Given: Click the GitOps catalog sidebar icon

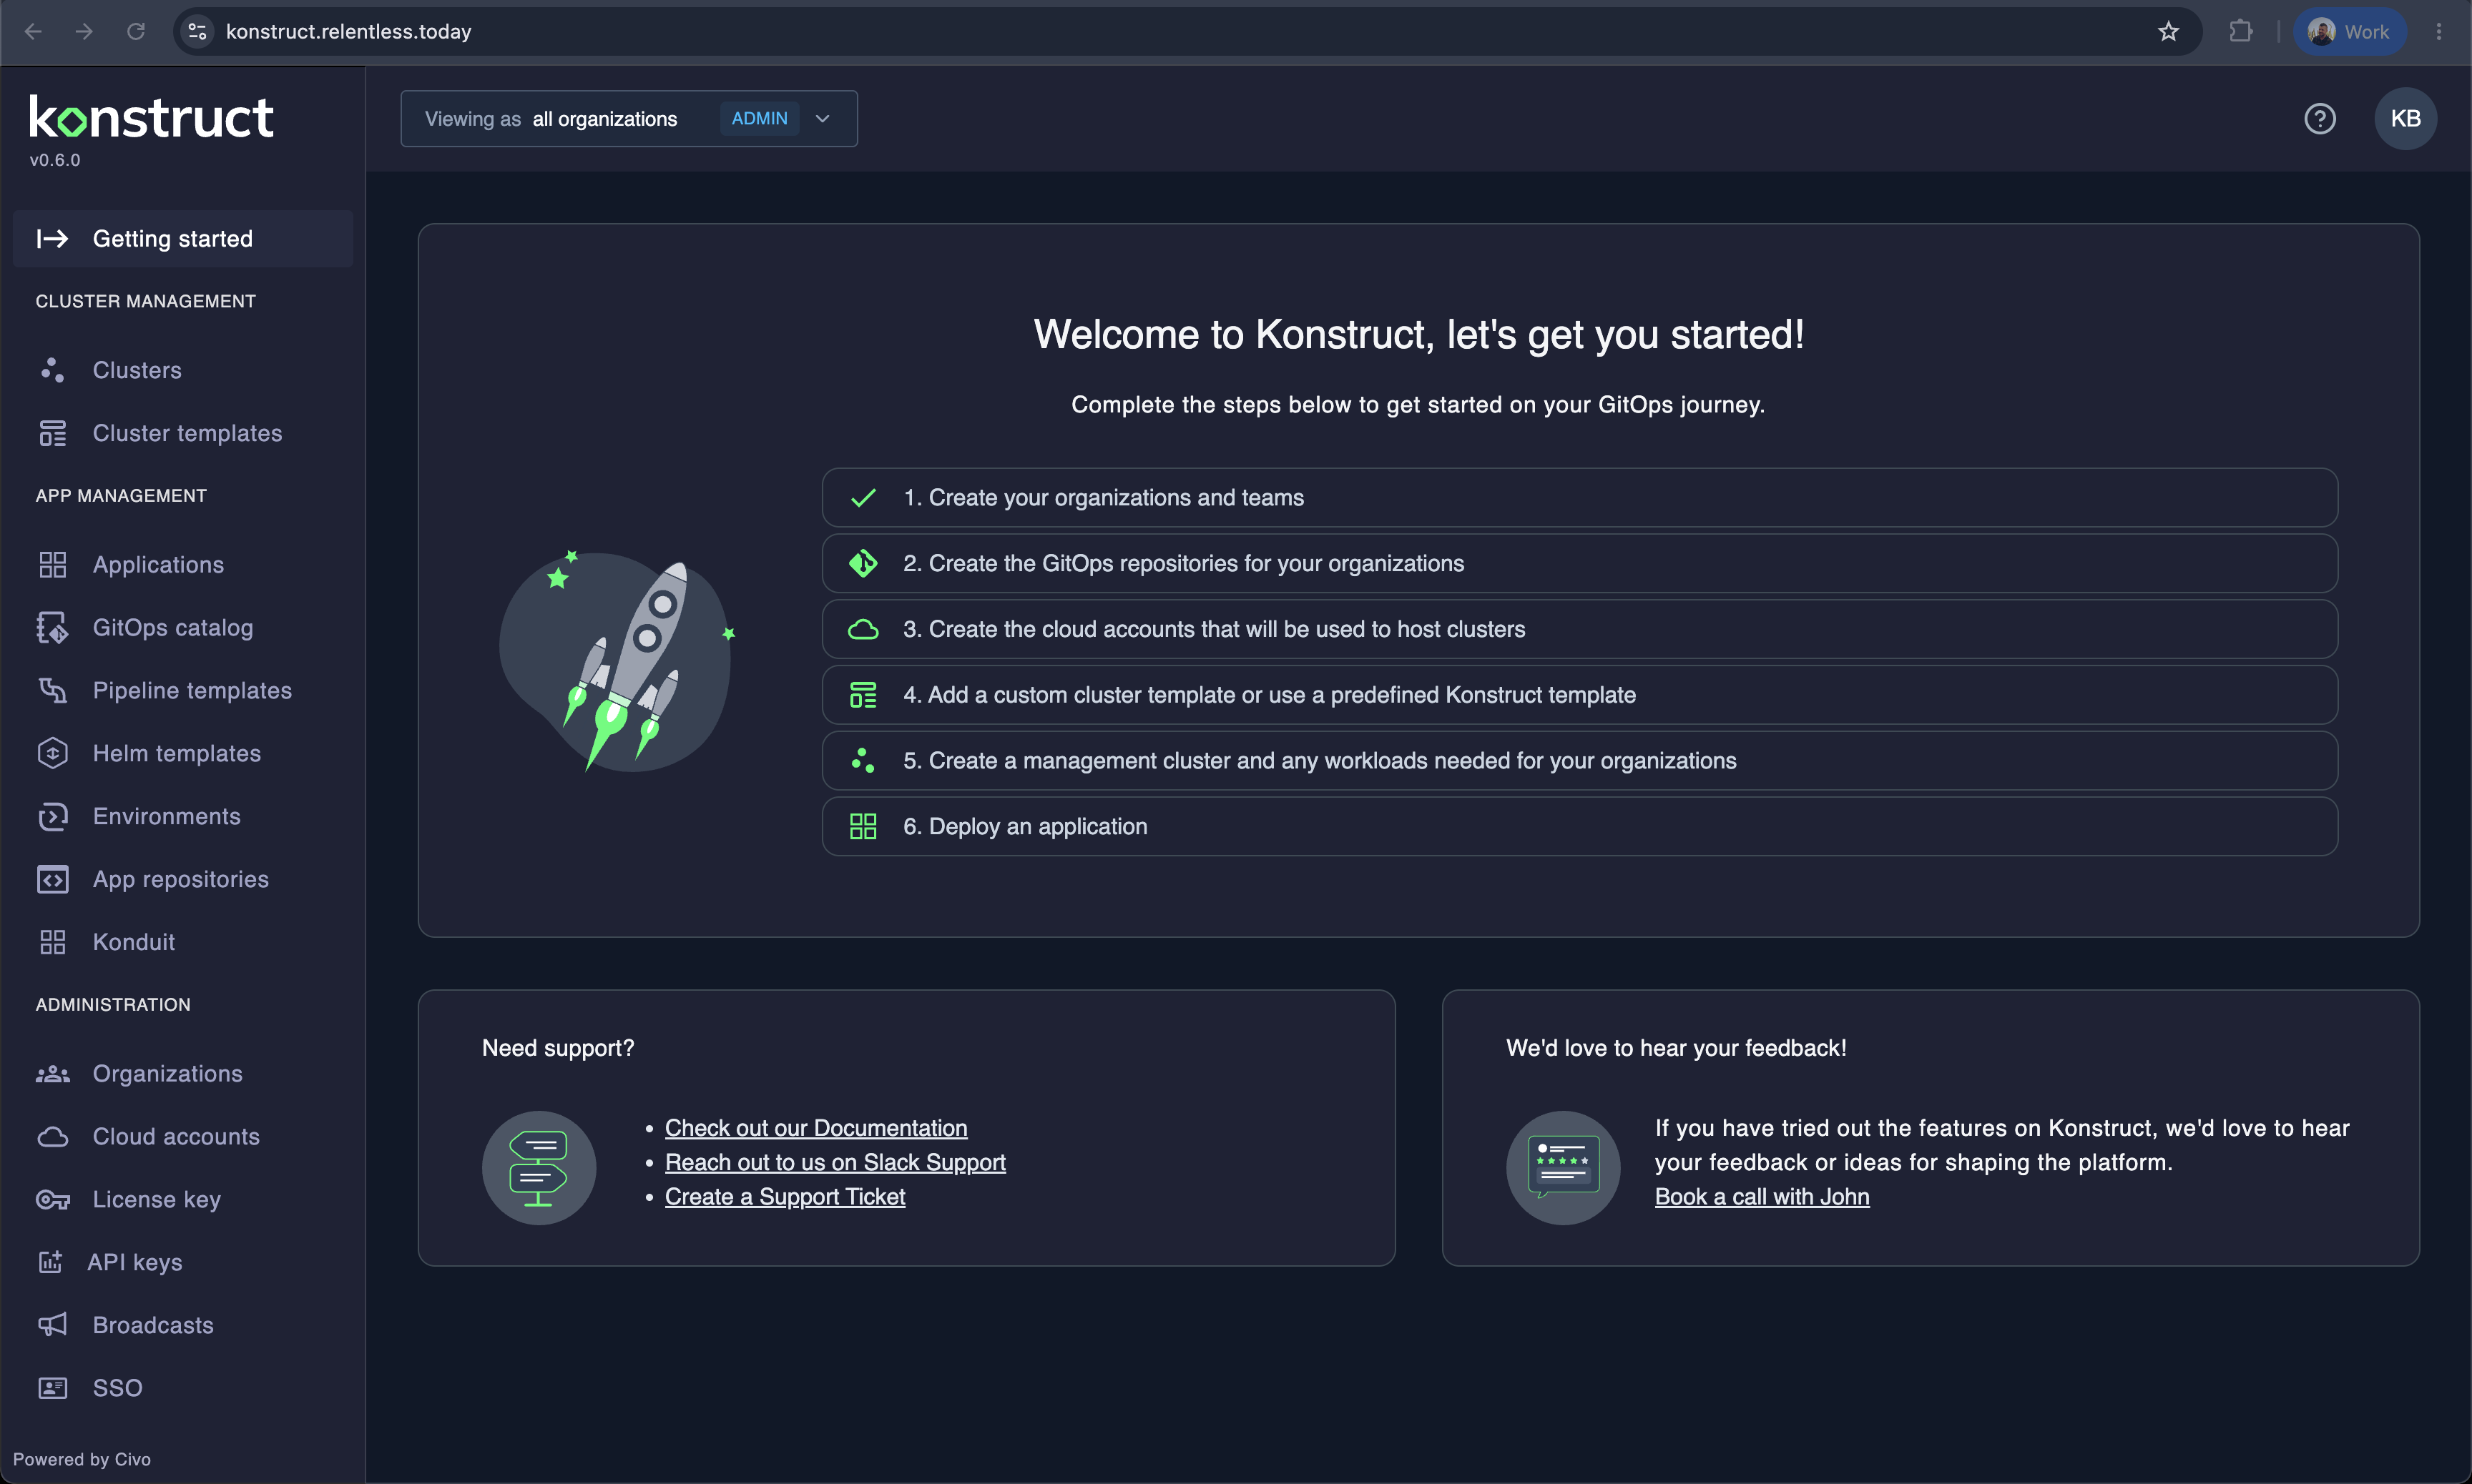Looking at the screenshot, I should [x=52, y=628].
